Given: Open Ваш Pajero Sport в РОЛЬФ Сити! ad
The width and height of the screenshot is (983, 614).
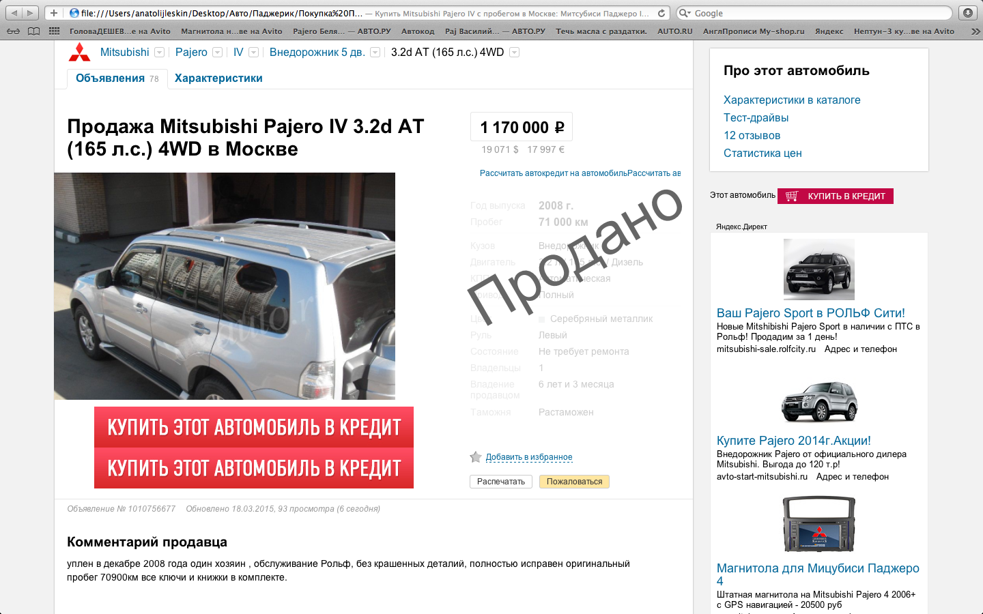Looking at the screenshot, I should click(811, 313).
